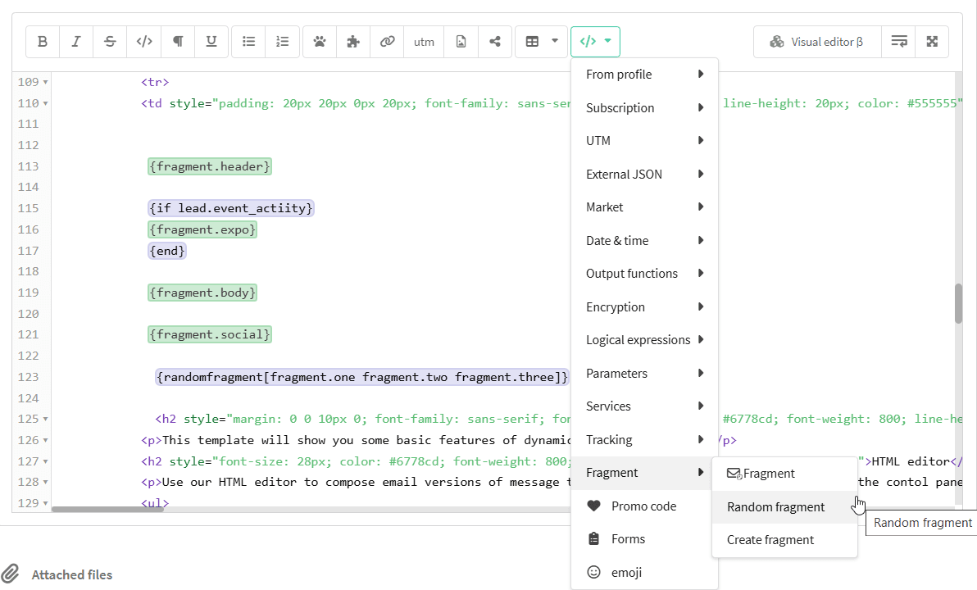This screenshot has height=590, width=977.
Task: Open External JSON submenu
Action: pyautogui.click(x=644, y=175)
